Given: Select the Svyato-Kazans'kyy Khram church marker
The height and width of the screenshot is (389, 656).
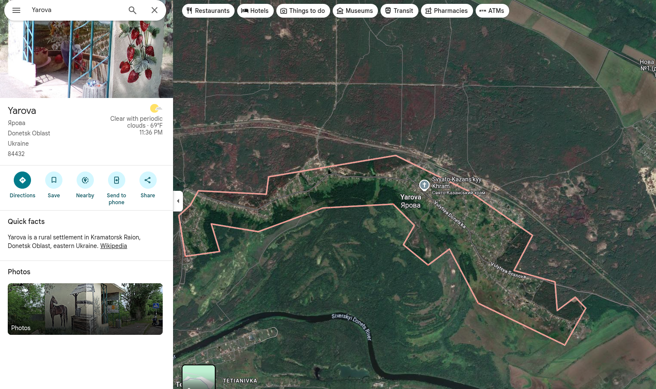Looking at the screenshot, I should (424, 185).
